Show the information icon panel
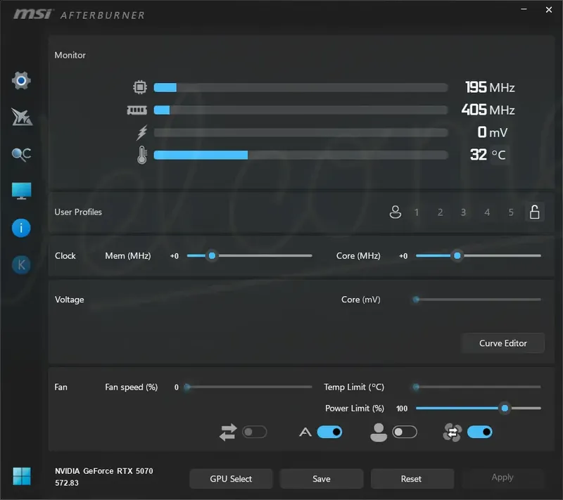This screenshot has width=563, height=500. 21,228
